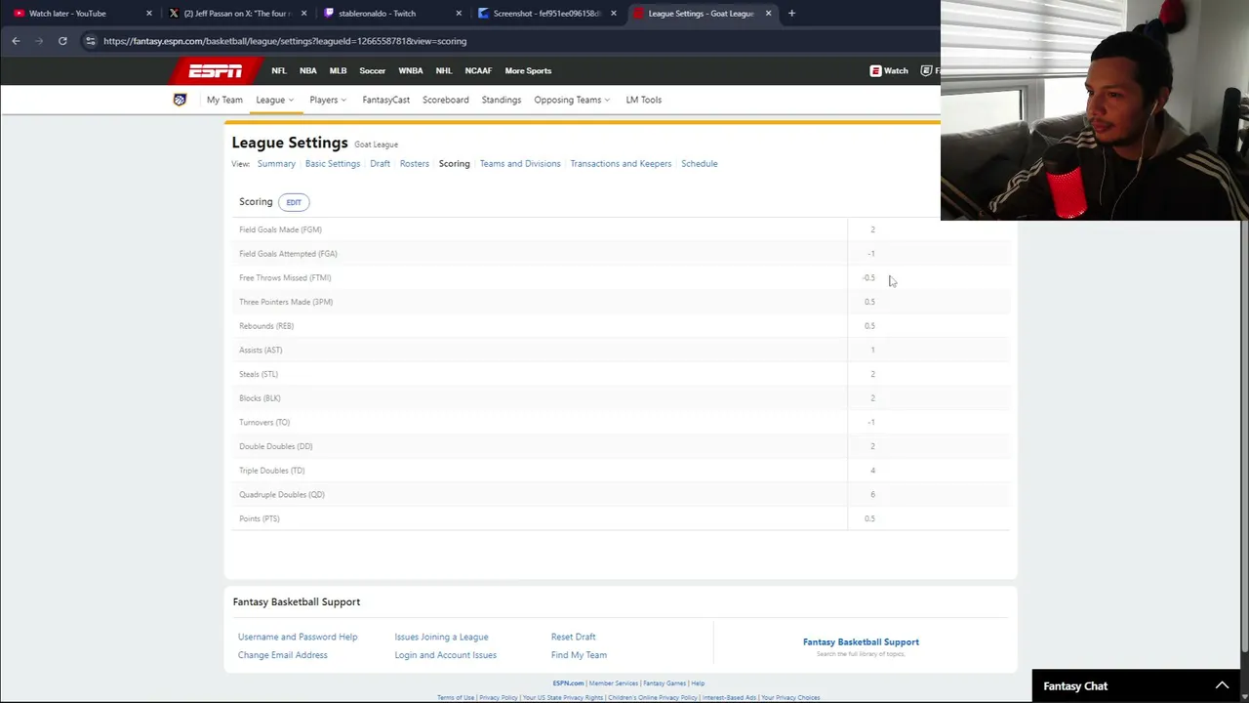This screenshot has height=703, width=1249.
Task: Click the Quadruple Doubles (QD) label
Action: click(281, 495)
